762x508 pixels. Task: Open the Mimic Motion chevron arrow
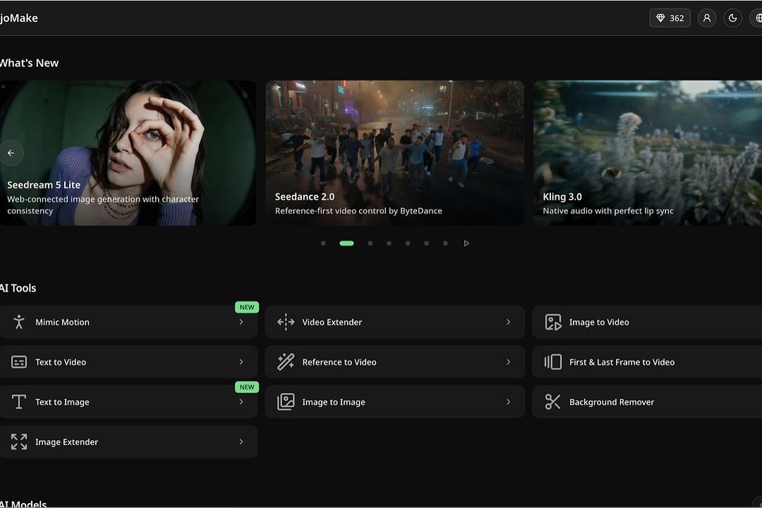pos(241,322)
